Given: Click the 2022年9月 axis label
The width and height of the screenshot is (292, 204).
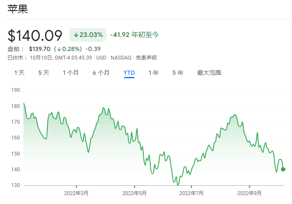Looking at the screenshot, I should [249, 193].
